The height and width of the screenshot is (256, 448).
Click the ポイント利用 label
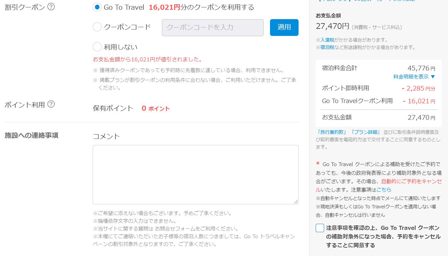click(25, 104)
